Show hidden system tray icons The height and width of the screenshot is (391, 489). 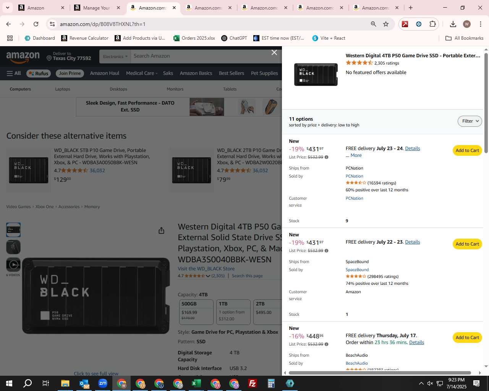421,383
